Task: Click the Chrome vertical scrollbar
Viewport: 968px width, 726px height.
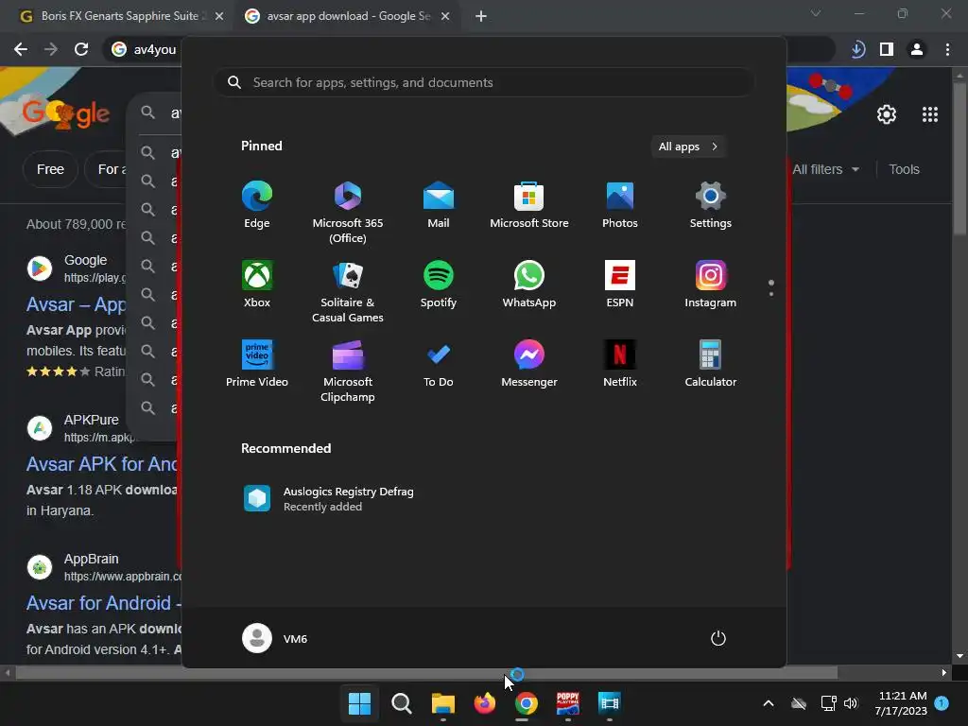Action: click(x=959, y=157)
